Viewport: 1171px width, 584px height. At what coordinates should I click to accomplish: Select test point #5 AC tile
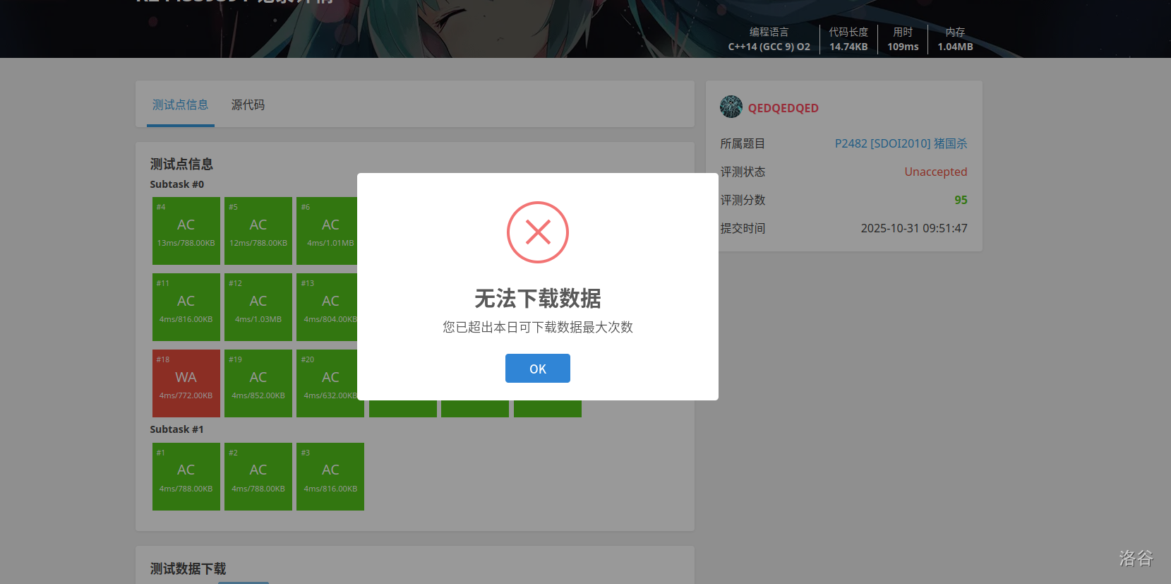[258, 231]
